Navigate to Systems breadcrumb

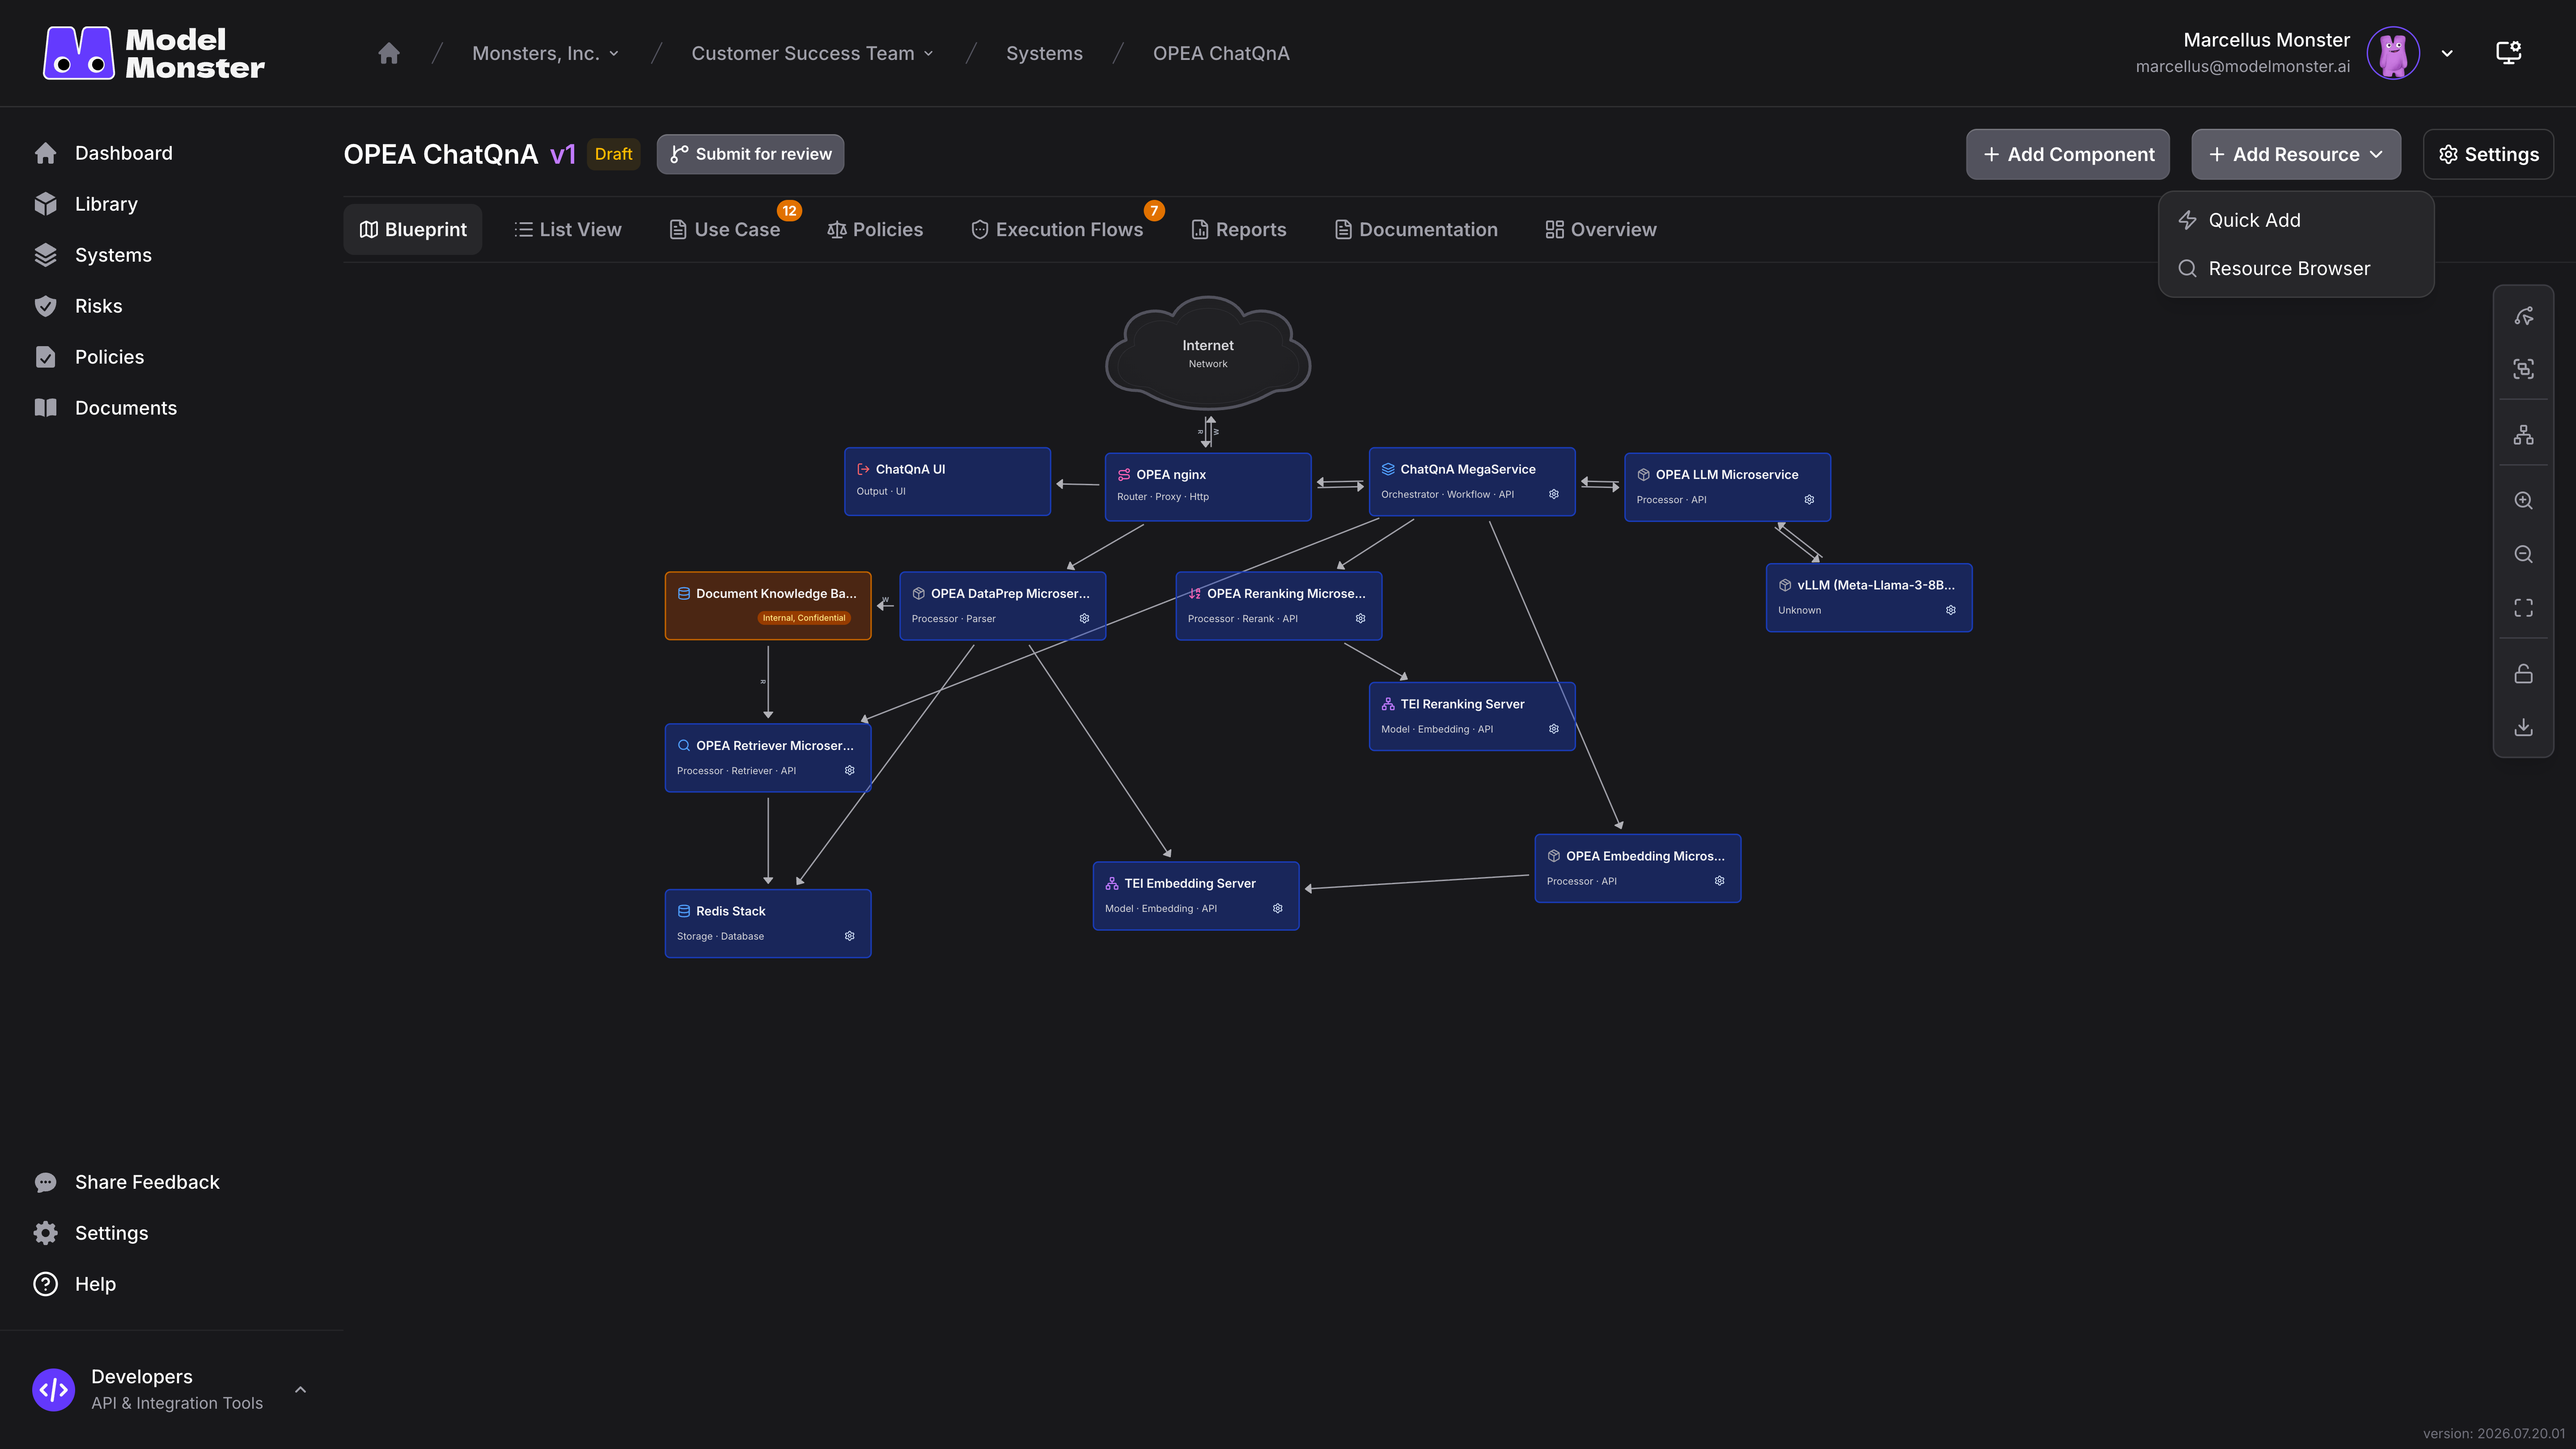point(1044,53)
